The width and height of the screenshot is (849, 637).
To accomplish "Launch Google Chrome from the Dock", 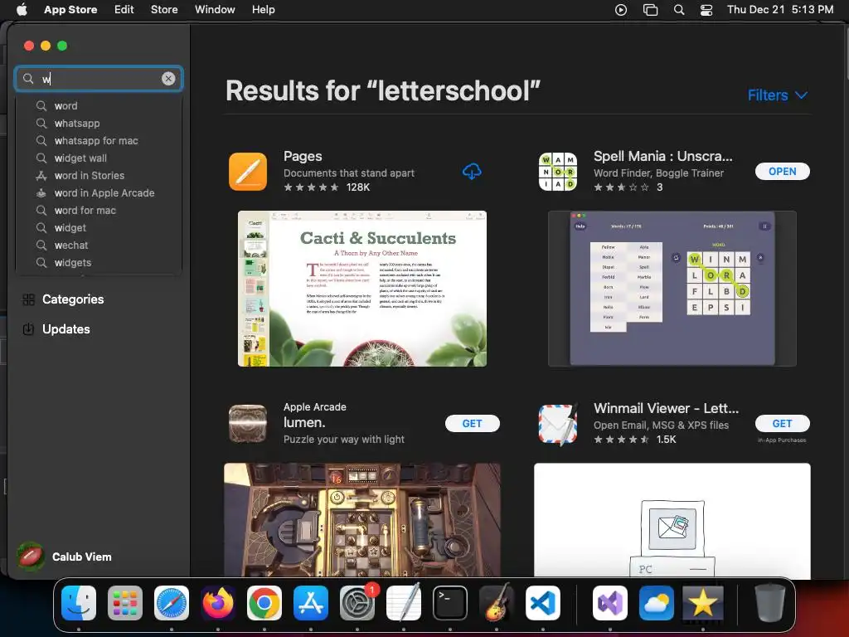I will pyautogui.click(x=264, y=602).
